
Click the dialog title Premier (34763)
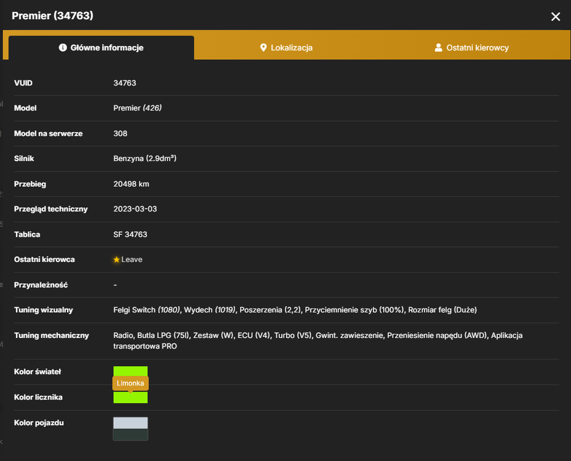tap(52, 15)
